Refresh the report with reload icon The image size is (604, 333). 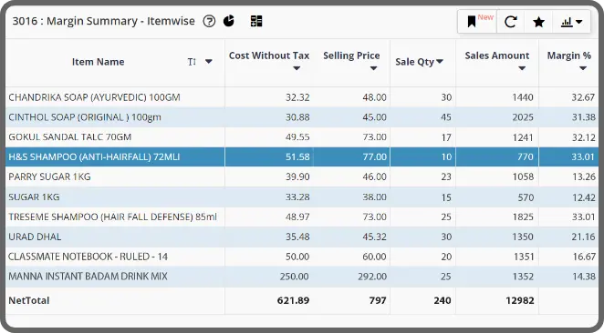(x=510, y=22)
